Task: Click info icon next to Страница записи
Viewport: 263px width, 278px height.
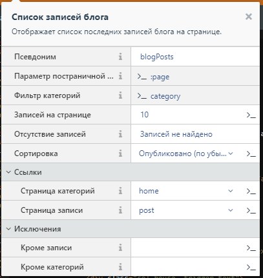Action: coord(120,210)
